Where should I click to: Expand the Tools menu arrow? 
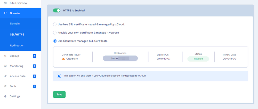[34, 86]
